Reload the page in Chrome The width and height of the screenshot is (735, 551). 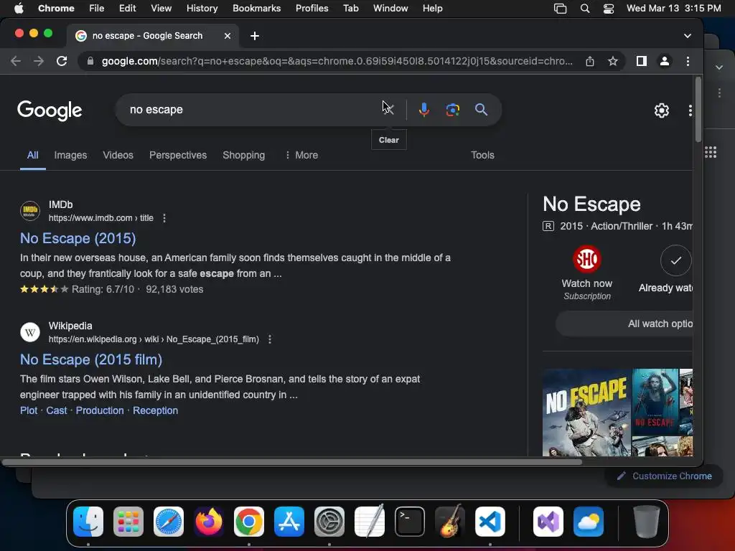point(62,61)
